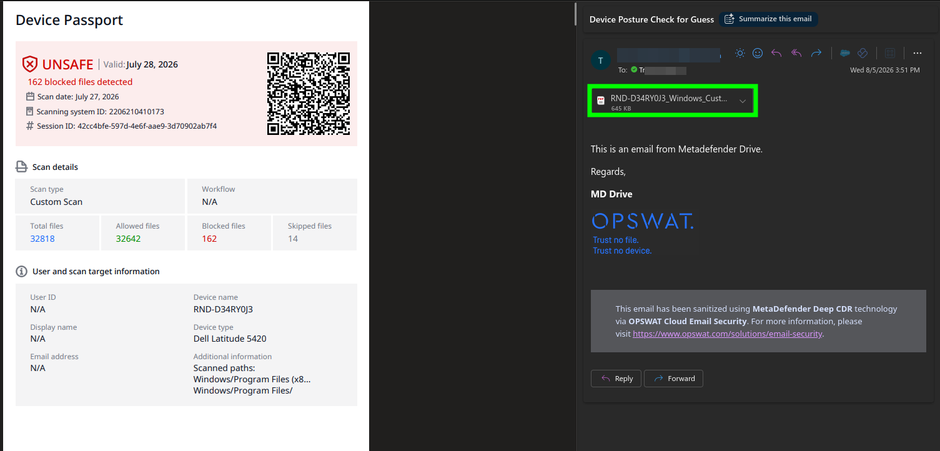Open the More actions ellipsis menu
The image size is (940, 451).
[x=918, y=54]
